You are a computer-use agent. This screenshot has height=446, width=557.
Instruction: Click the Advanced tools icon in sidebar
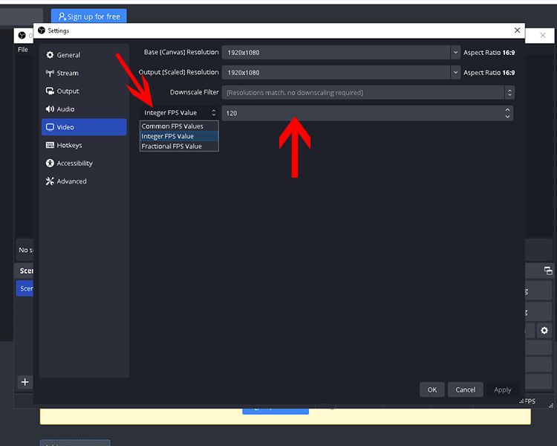[x=50, y=181]
